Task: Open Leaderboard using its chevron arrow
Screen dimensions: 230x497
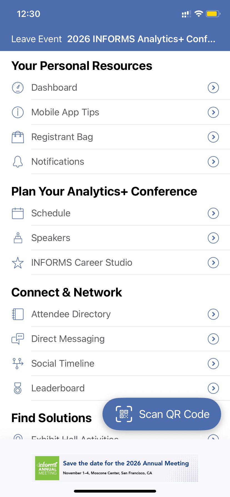Action: (x=213, y=388)
